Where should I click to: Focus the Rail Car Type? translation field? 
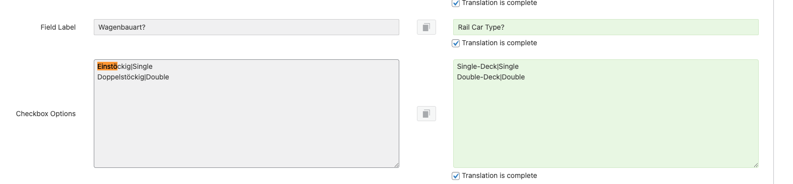coord(605,27)
